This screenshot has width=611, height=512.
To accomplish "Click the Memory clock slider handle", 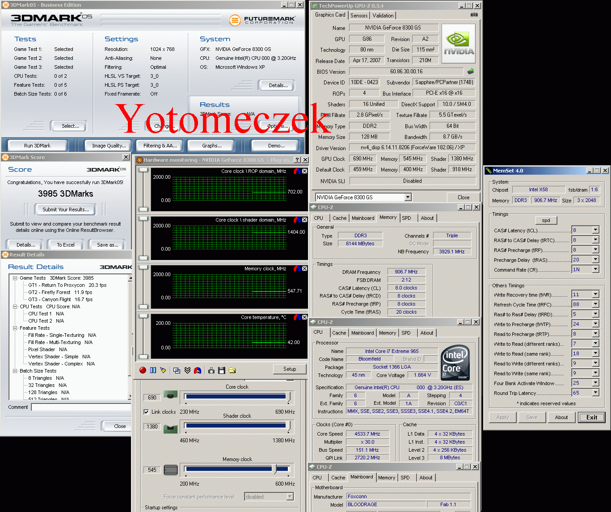I will coord(275,469).
